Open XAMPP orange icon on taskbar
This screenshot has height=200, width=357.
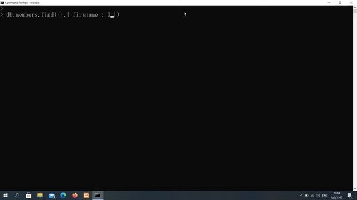tap(86, 195)
